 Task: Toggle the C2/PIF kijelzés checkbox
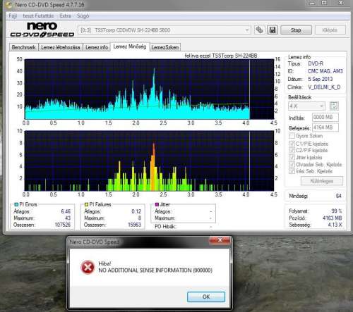pyautogui.click(x=292, y=150)
